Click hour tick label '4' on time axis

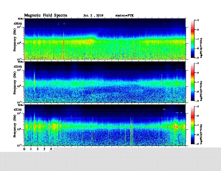tap(51, 149)
